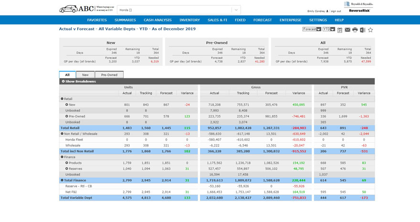Open the Honda dealership selector dropdown arrow

pyautogui.click(x=236, y=10)
